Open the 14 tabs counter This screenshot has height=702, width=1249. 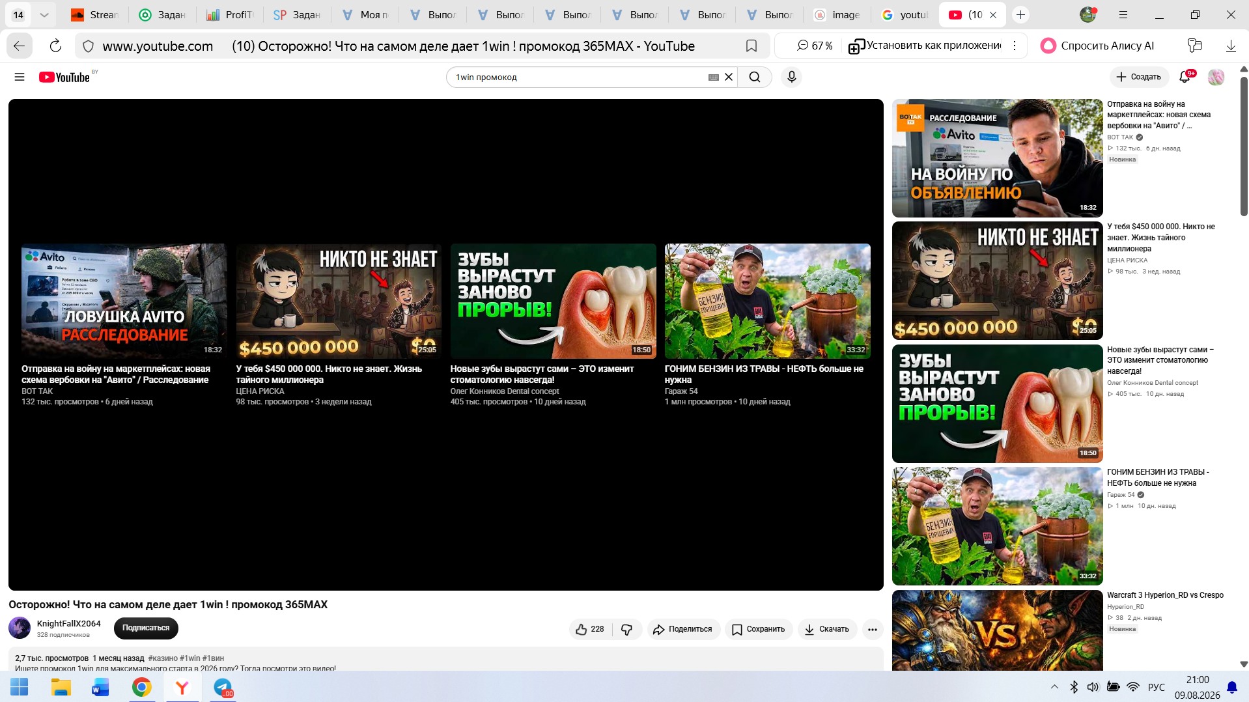click(18, 14)
